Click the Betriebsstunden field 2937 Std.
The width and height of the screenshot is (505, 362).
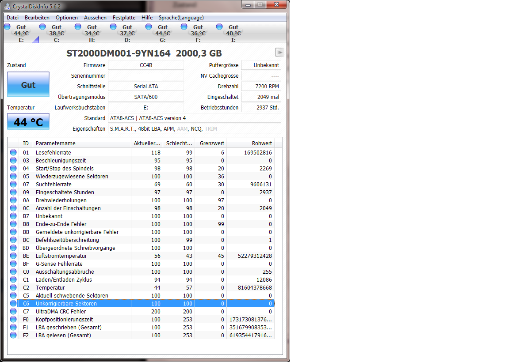[261, 107]
